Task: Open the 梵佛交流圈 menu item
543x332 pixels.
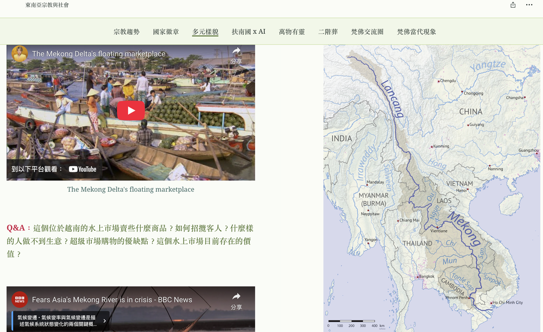Action: [x=367, y=32]
